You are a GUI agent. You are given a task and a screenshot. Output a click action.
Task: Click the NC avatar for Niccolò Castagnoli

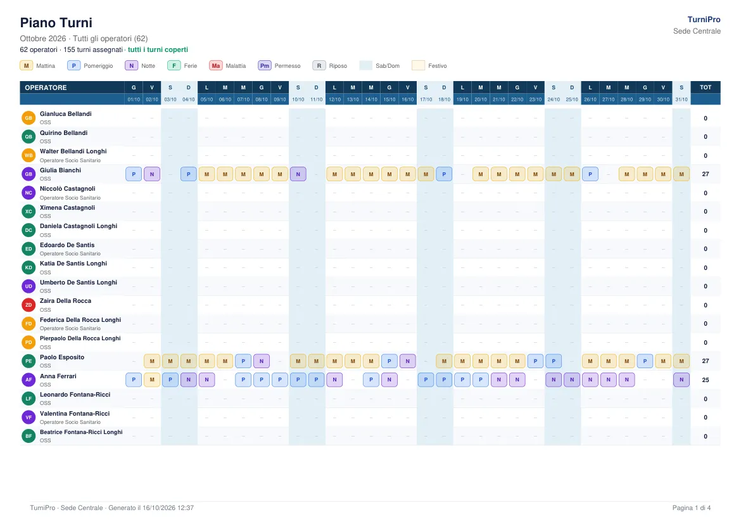pyautogui.click(x=29, y=193)
